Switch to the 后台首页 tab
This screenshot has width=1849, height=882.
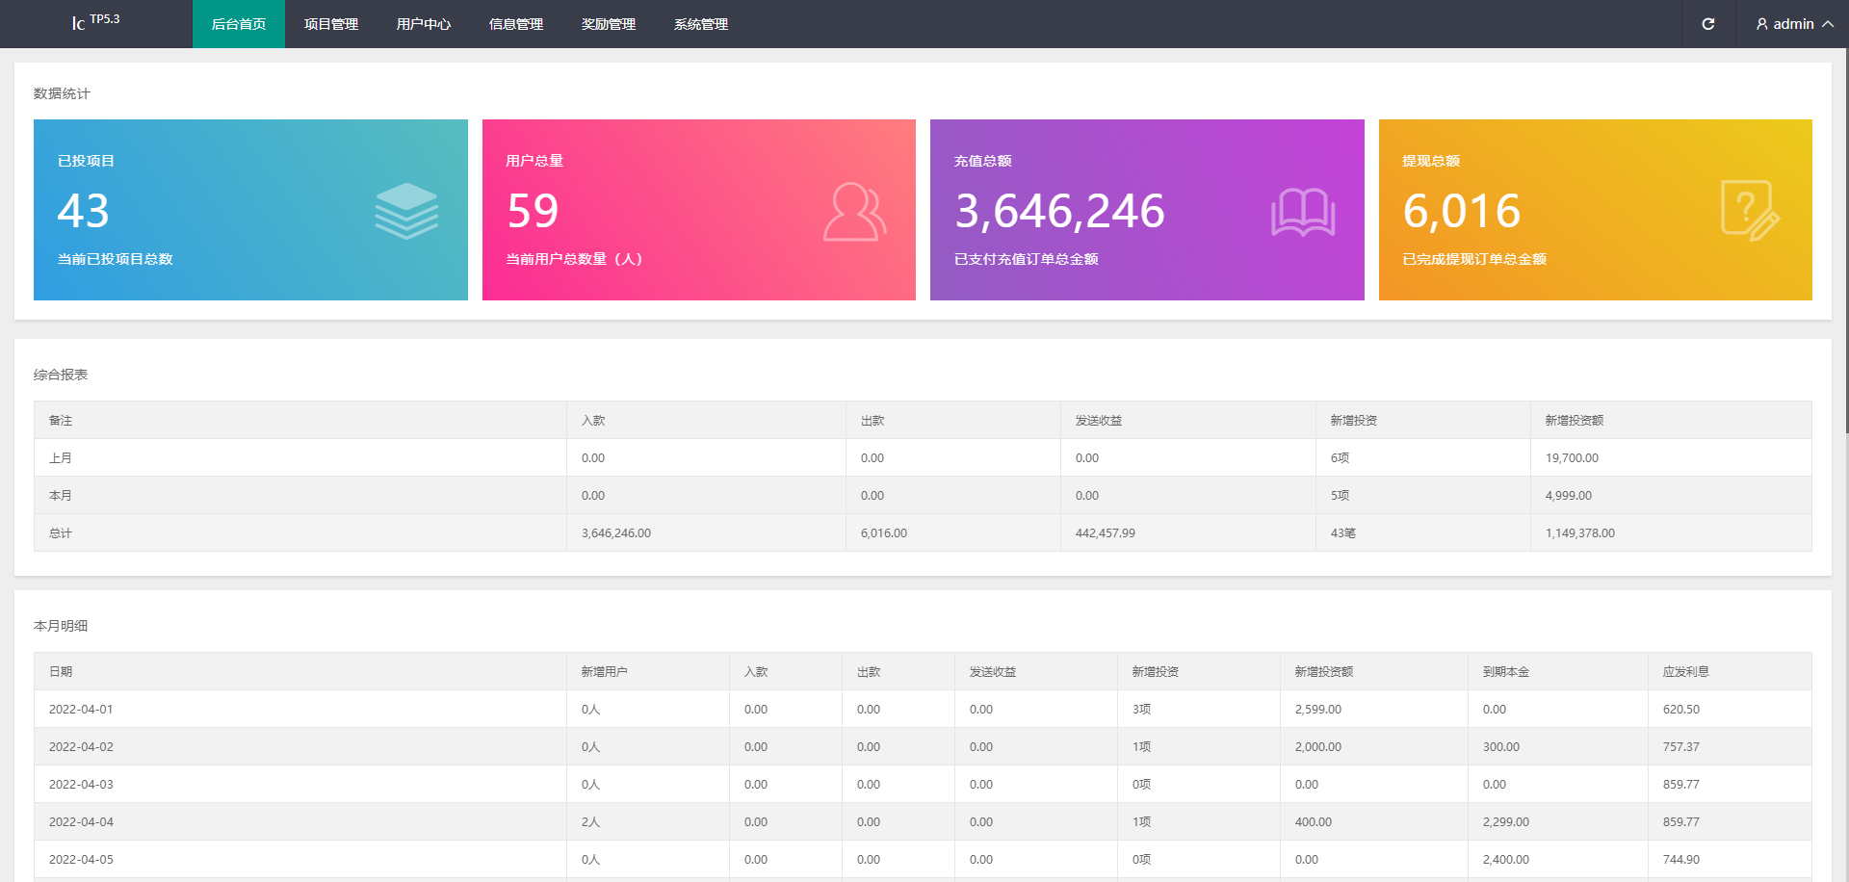(x=239, y=24)
